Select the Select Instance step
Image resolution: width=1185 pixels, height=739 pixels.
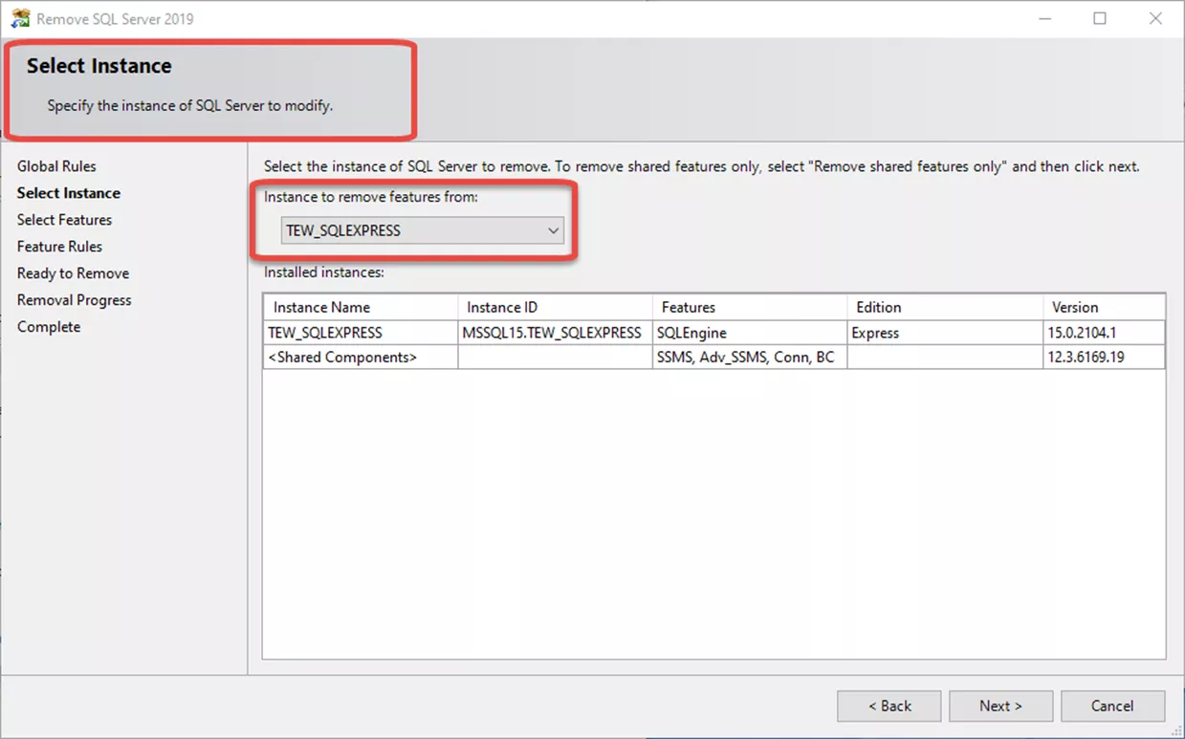[x=69, y=193]
